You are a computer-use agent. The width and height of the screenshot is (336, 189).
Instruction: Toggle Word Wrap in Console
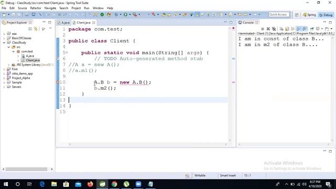(293, 29)
